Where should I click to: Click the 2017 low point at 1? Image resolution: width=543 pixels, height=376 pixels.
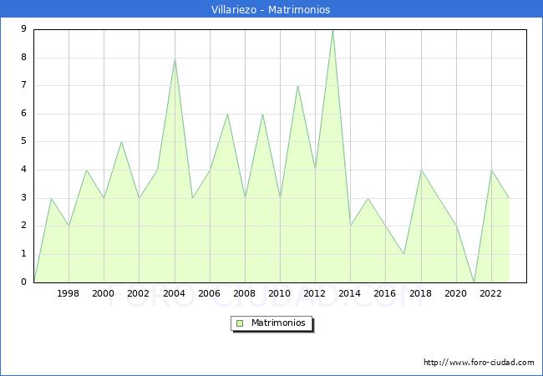pos(403,254)
